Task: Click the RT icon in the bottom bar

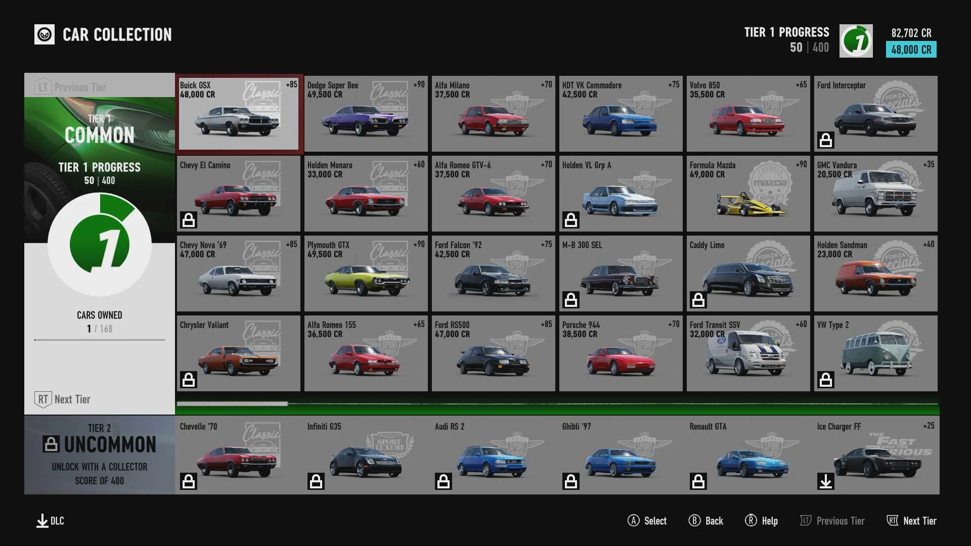Action: (893, 521)
